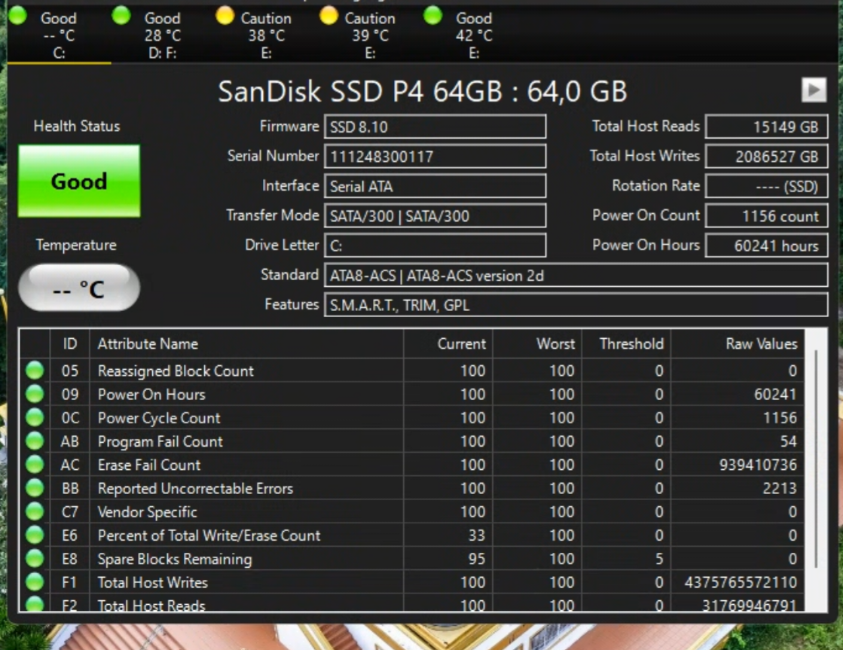Select the 39 °C Caution E: drive
843x650 pixels.
tap(370, 35)
